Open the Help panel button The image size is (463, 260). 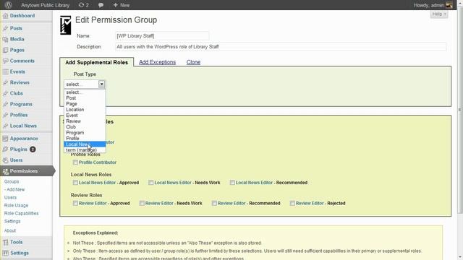[x=439, y=14]
